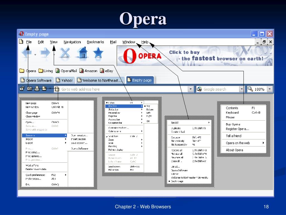This screenshot has height=215, width=286.
Task: Toggle Scroll bars check in View menu
Action: [x=124, y=136]
